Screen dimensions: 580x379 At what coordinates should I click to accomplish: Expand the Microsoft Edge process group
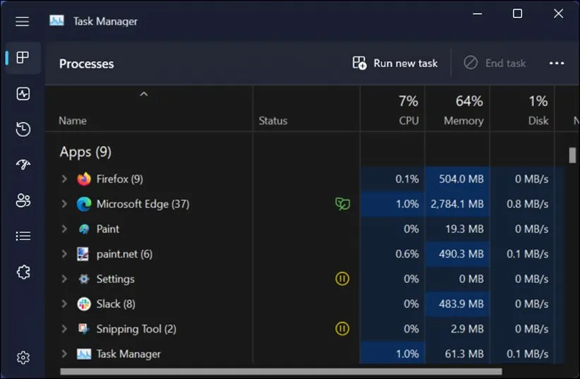[x=64, y=204]
